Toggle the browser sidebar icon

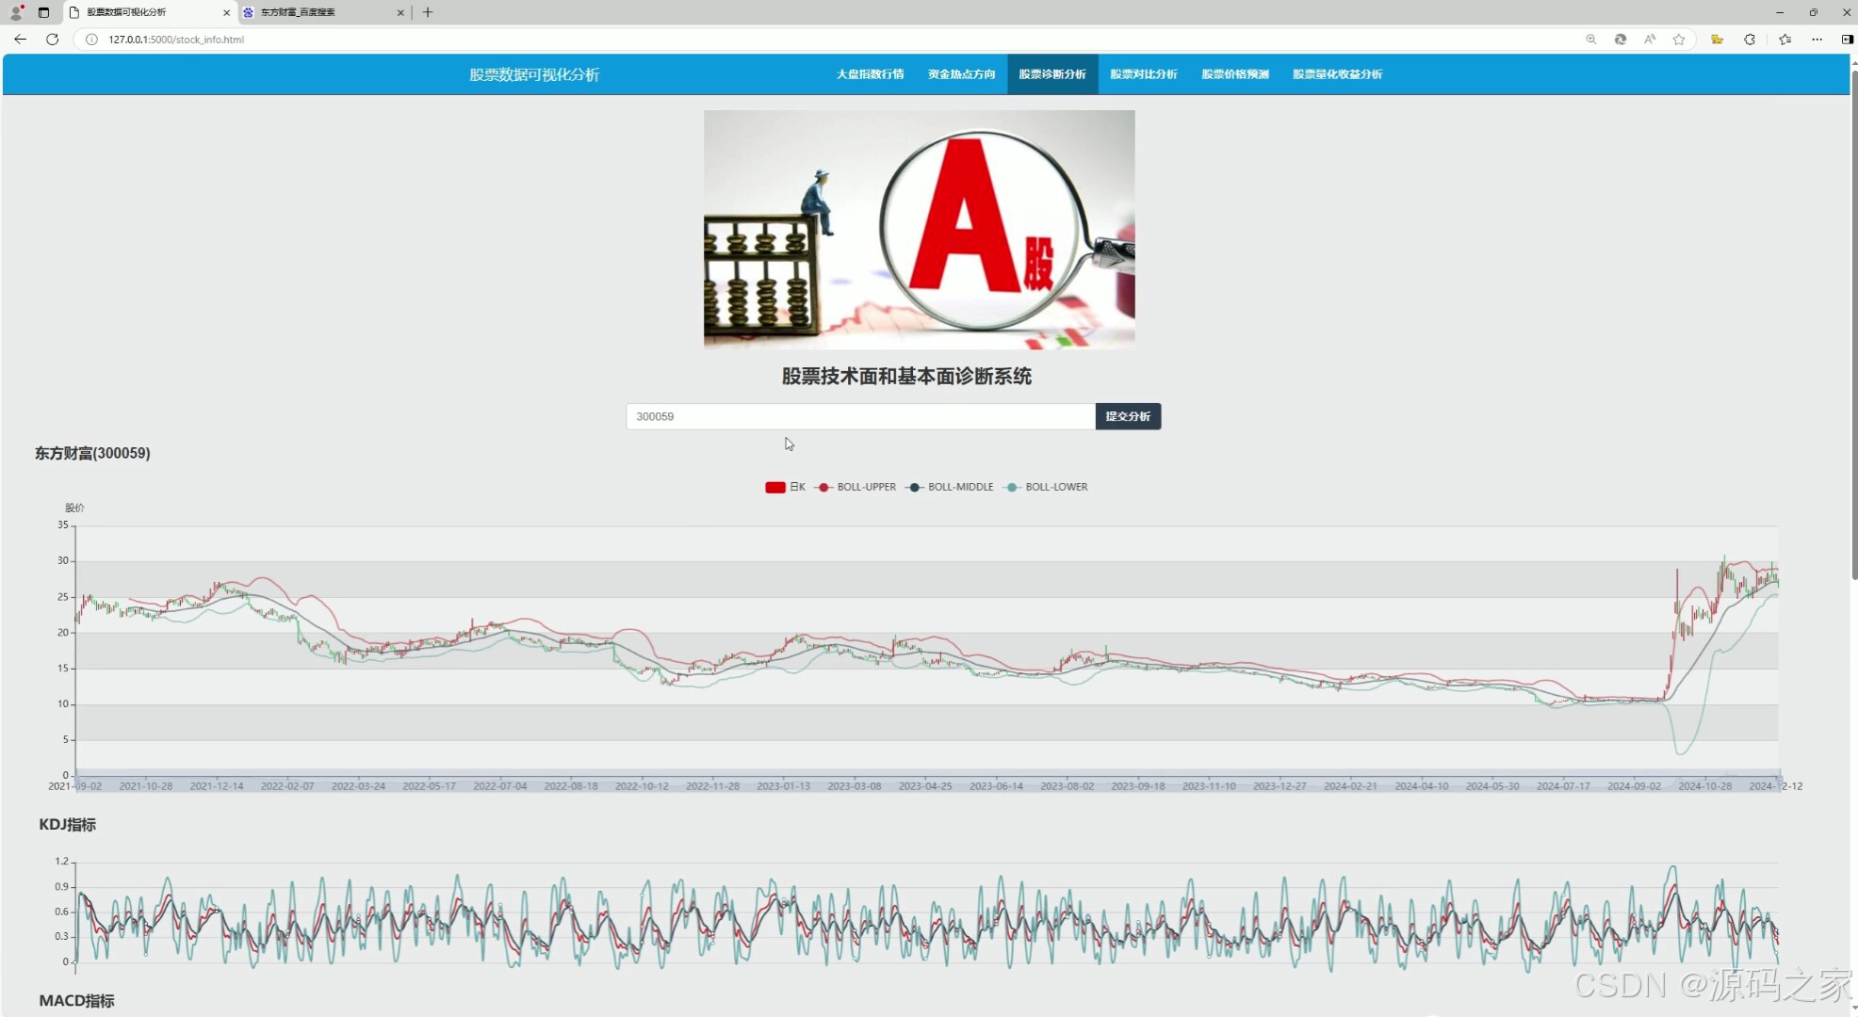(1847, 40)
